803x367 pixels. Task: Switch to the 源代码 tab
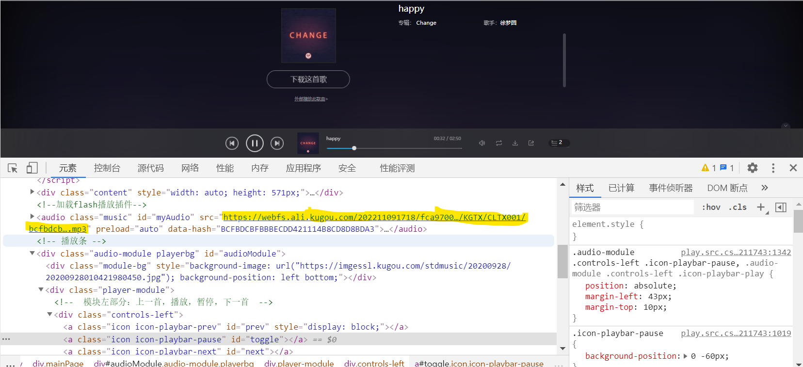151,168
